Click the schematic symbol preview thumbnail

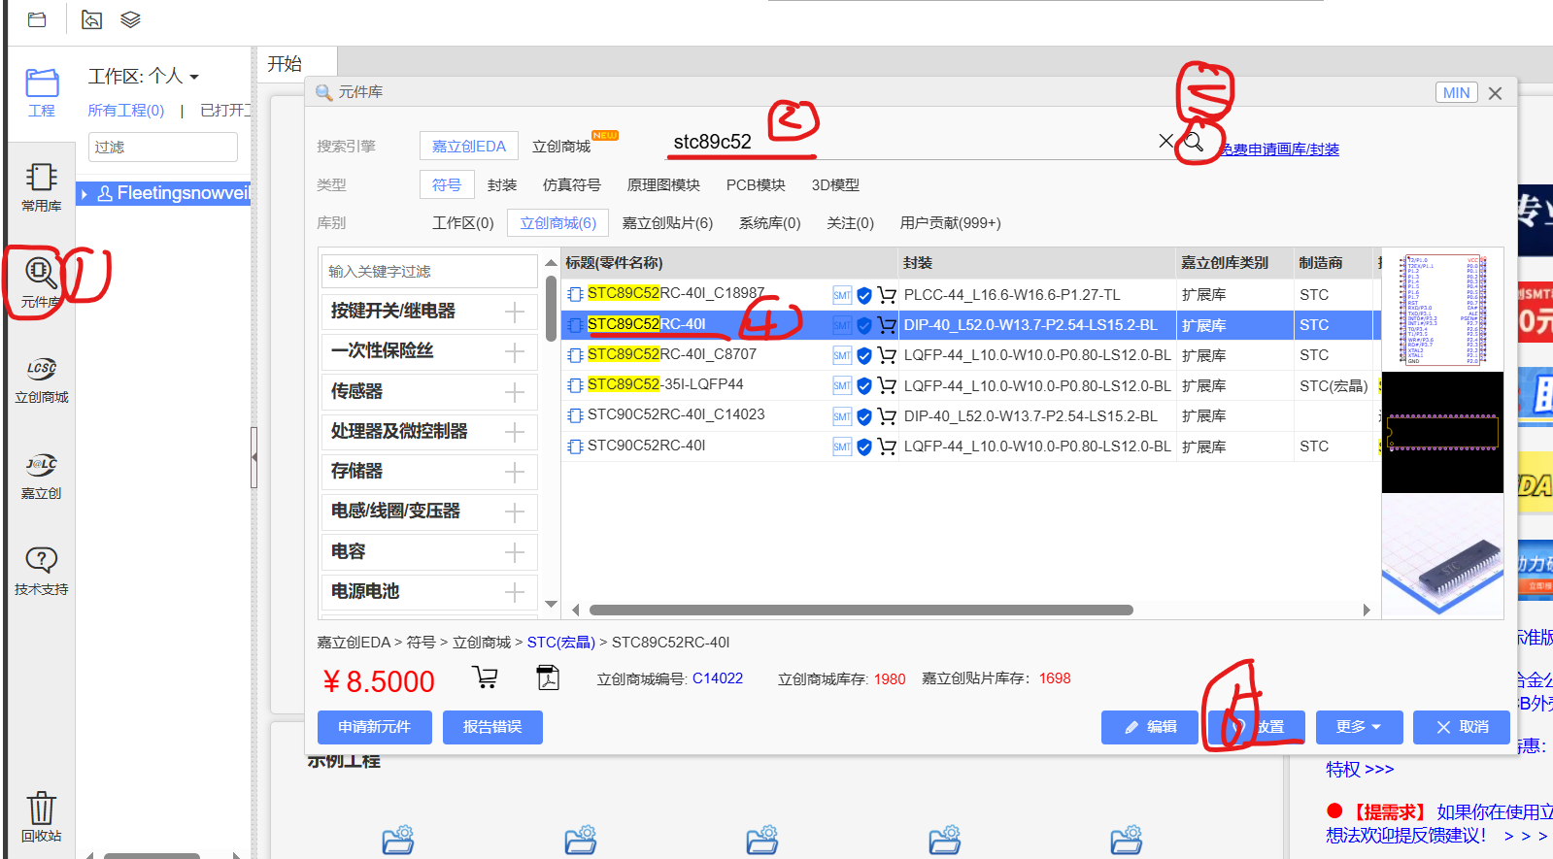1441,310
